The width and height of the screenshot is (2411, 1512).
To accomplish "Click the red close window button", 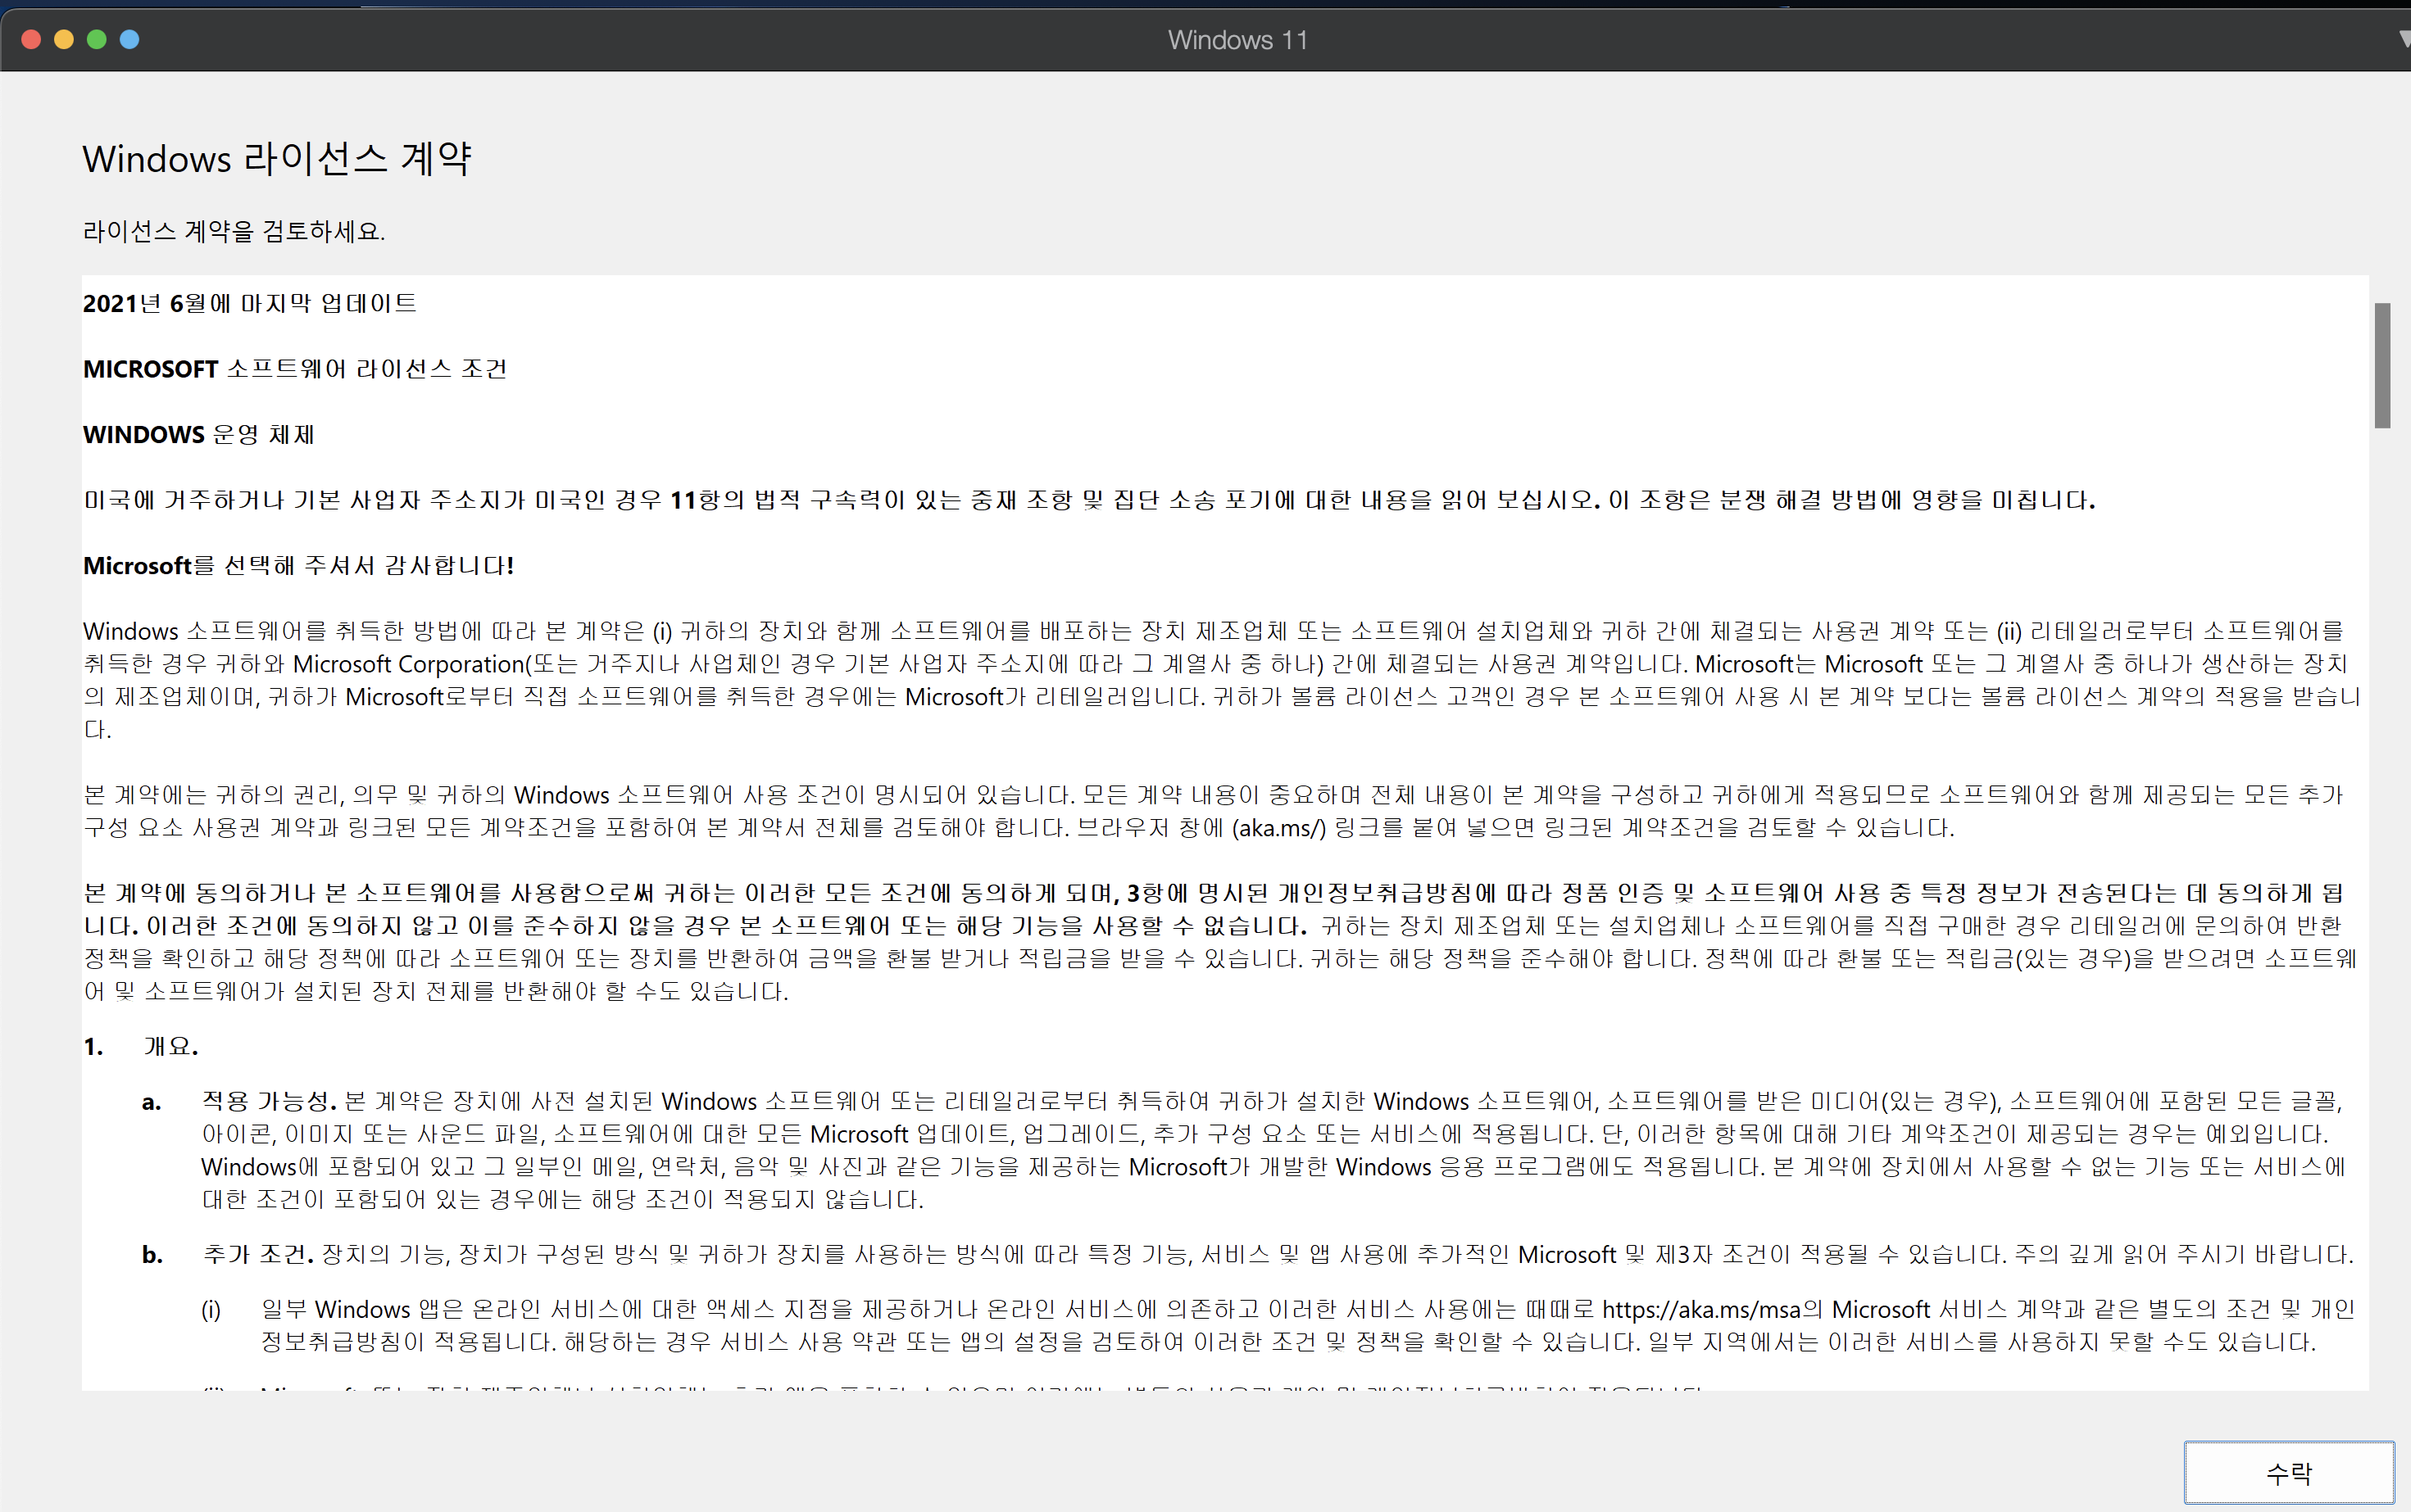I will tap(31, 39).
